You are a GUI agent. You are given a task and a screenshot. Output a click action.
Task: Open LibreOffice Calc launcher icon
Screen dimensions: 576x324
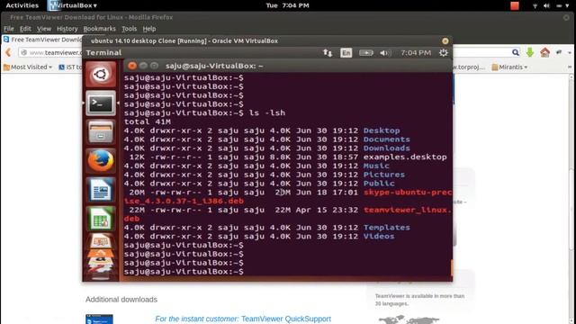click(x=101, y=219)
